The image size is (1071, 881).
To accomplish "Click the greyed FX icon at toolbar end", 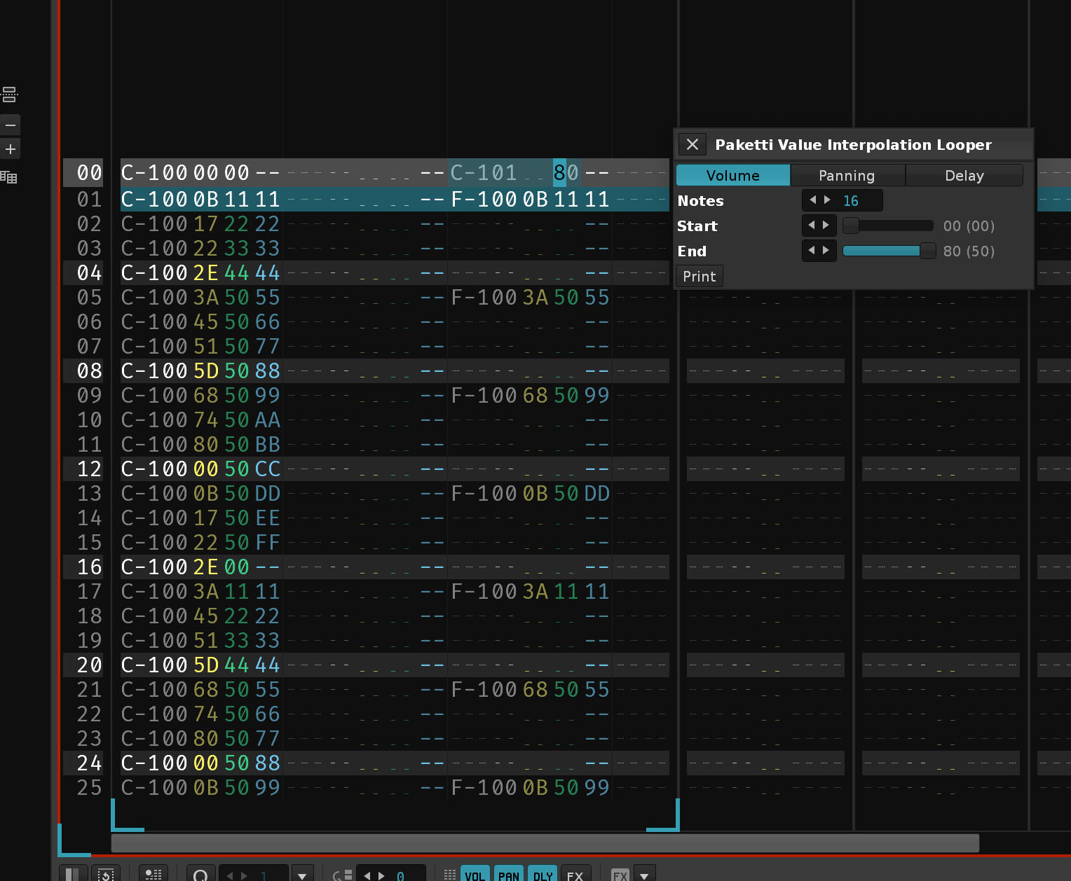I will coord(620,875).
